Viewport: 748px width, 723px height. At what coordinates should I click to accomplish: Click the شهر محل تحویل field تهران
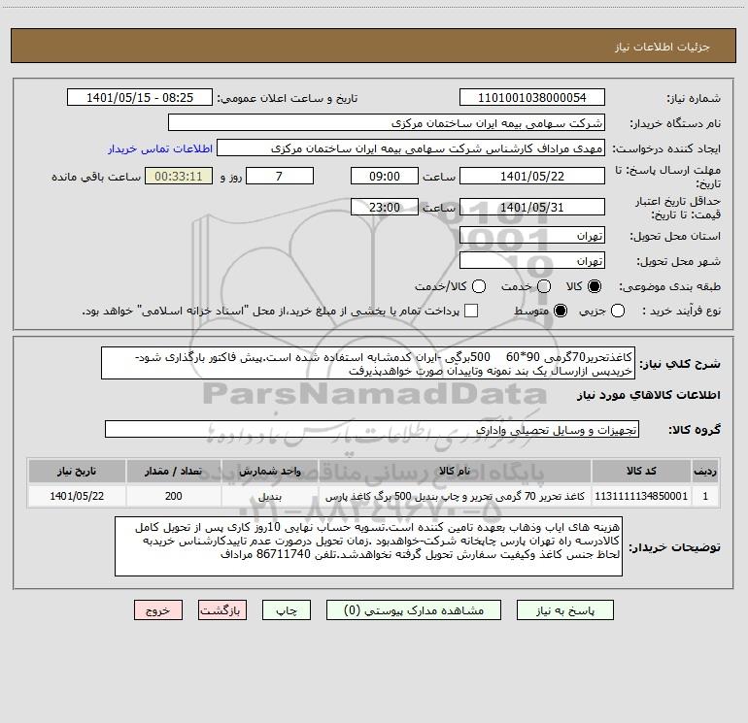pos(532,261)
